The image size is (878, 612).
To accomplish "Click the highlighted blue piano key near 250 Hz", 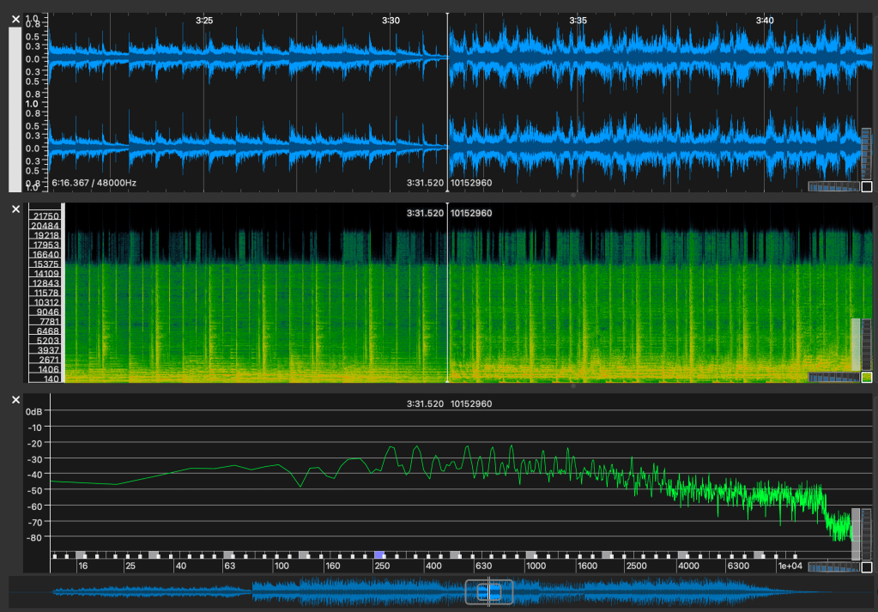I will 378,555.
